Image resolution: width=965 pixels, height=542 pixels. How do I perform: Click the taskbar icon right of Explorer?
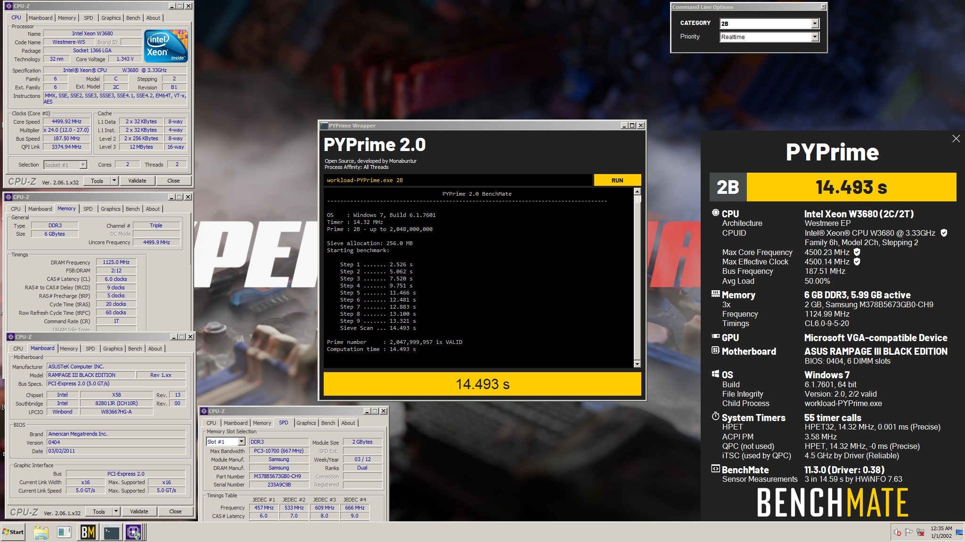[64, 533]
